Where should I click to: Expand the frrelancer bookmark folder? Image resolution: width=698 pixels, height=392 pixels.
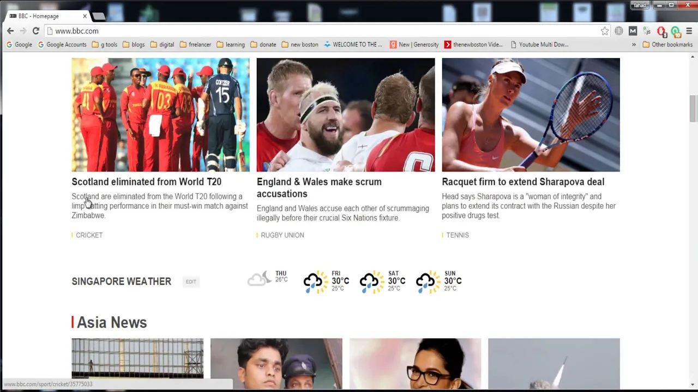[x=195, y=45]
